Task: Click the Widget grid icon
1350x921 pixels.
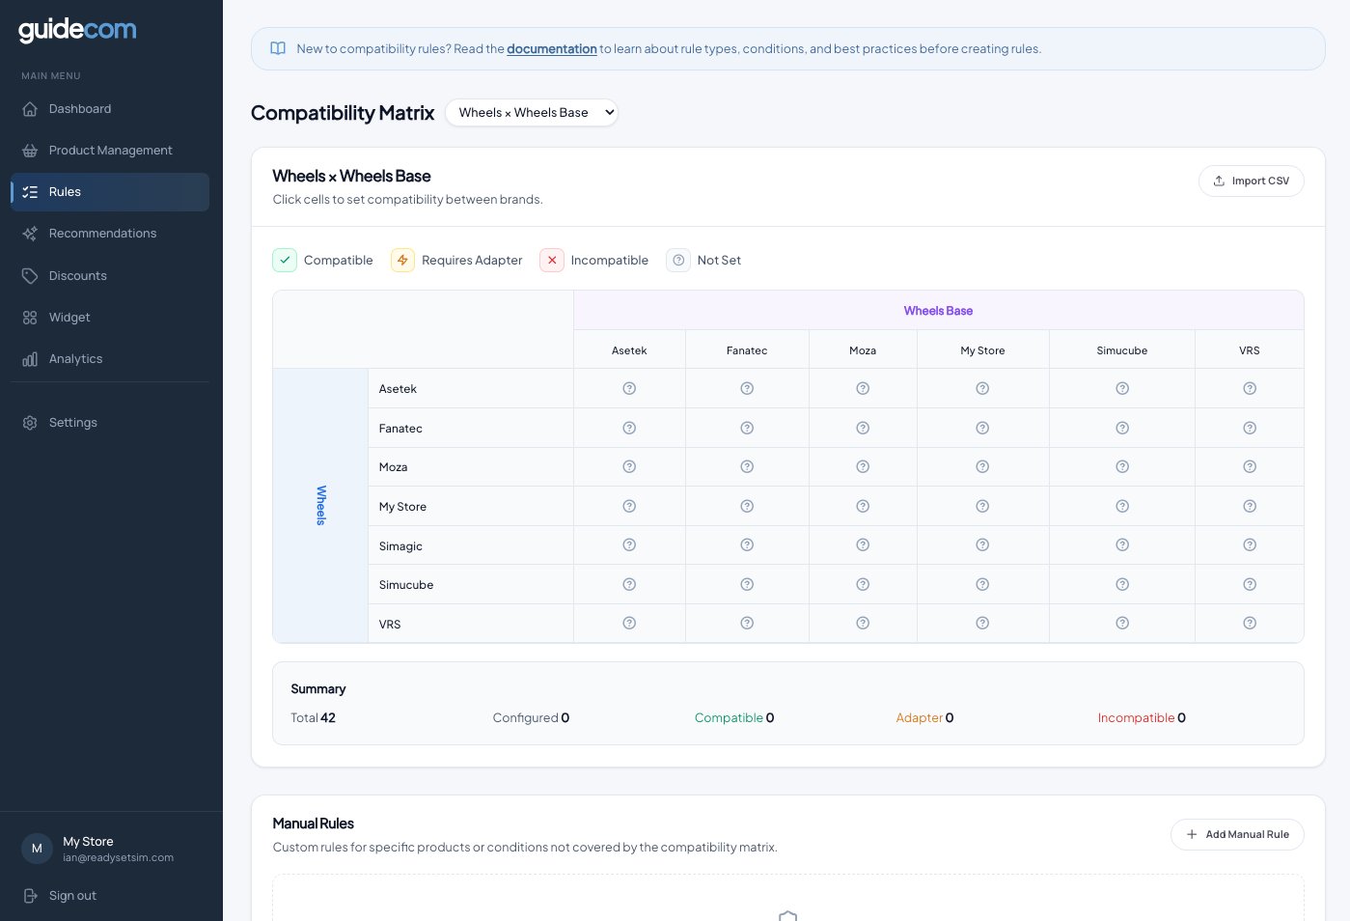Action: tap(30, 318)
